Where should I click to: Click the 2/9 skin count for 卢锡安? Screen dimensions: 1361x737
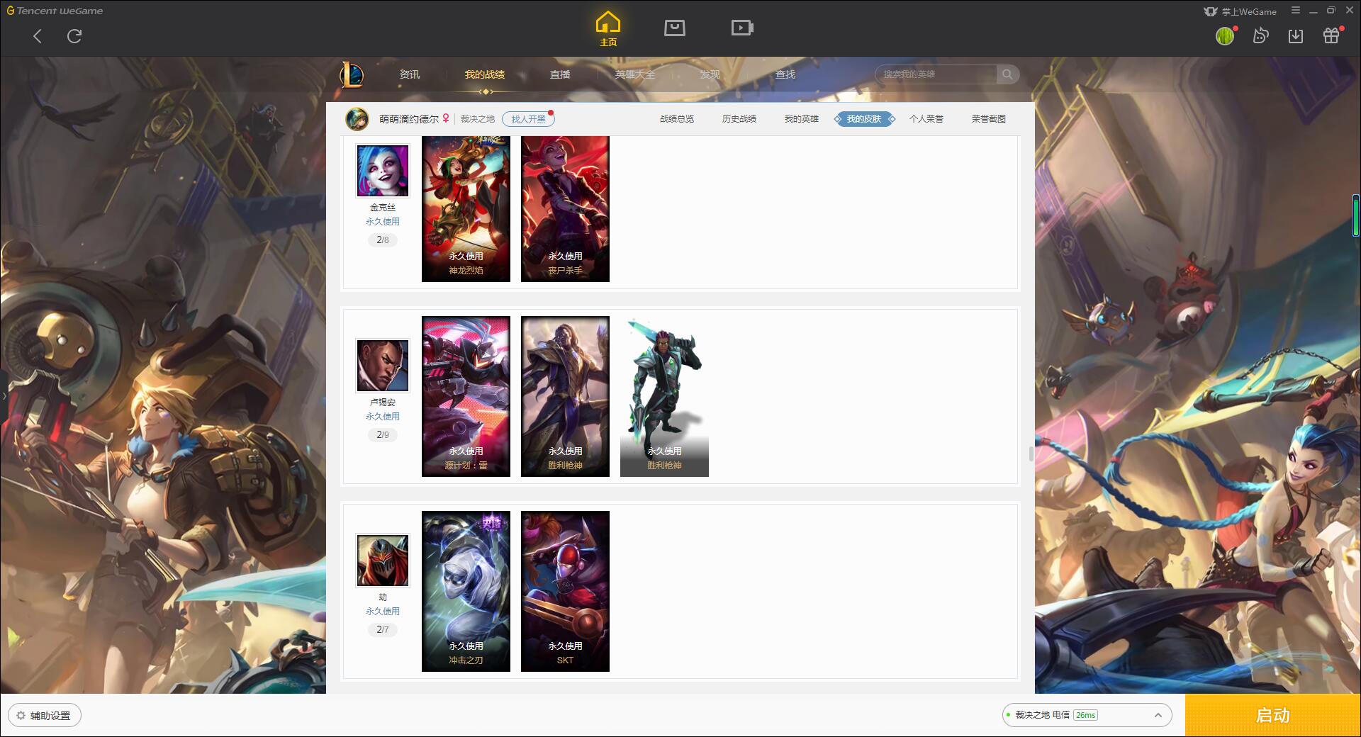click(383, 435)
